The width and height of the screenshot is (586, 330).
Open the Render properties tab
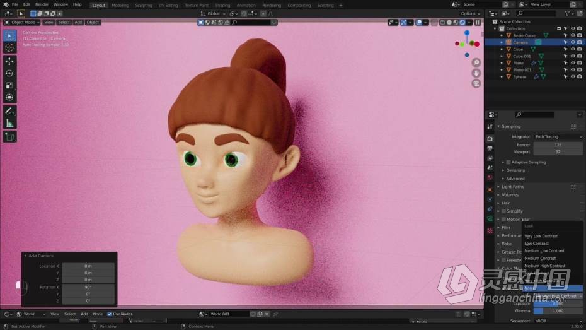pyautogui.click(x=490, y=139)
